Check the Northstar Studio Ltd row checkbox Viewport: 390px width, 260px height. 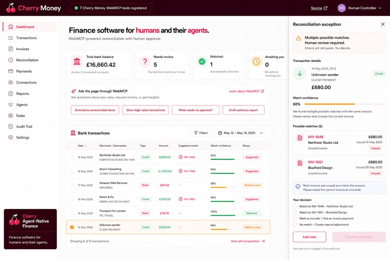72,157
